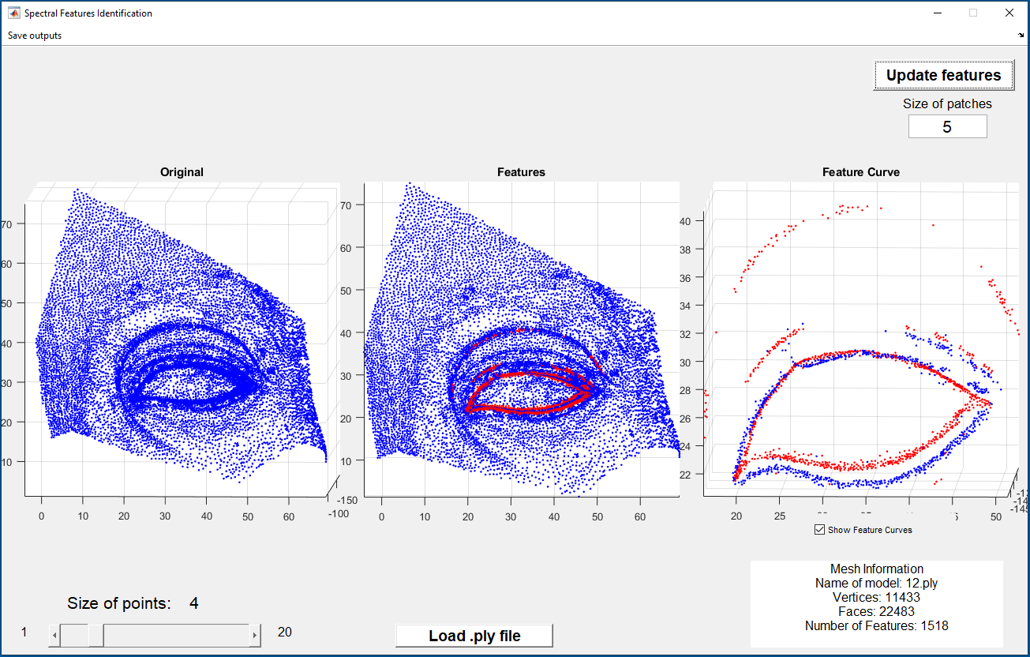1030x657 pixels.
Task: Click the point size slider thumb
Action: point(96,635)
